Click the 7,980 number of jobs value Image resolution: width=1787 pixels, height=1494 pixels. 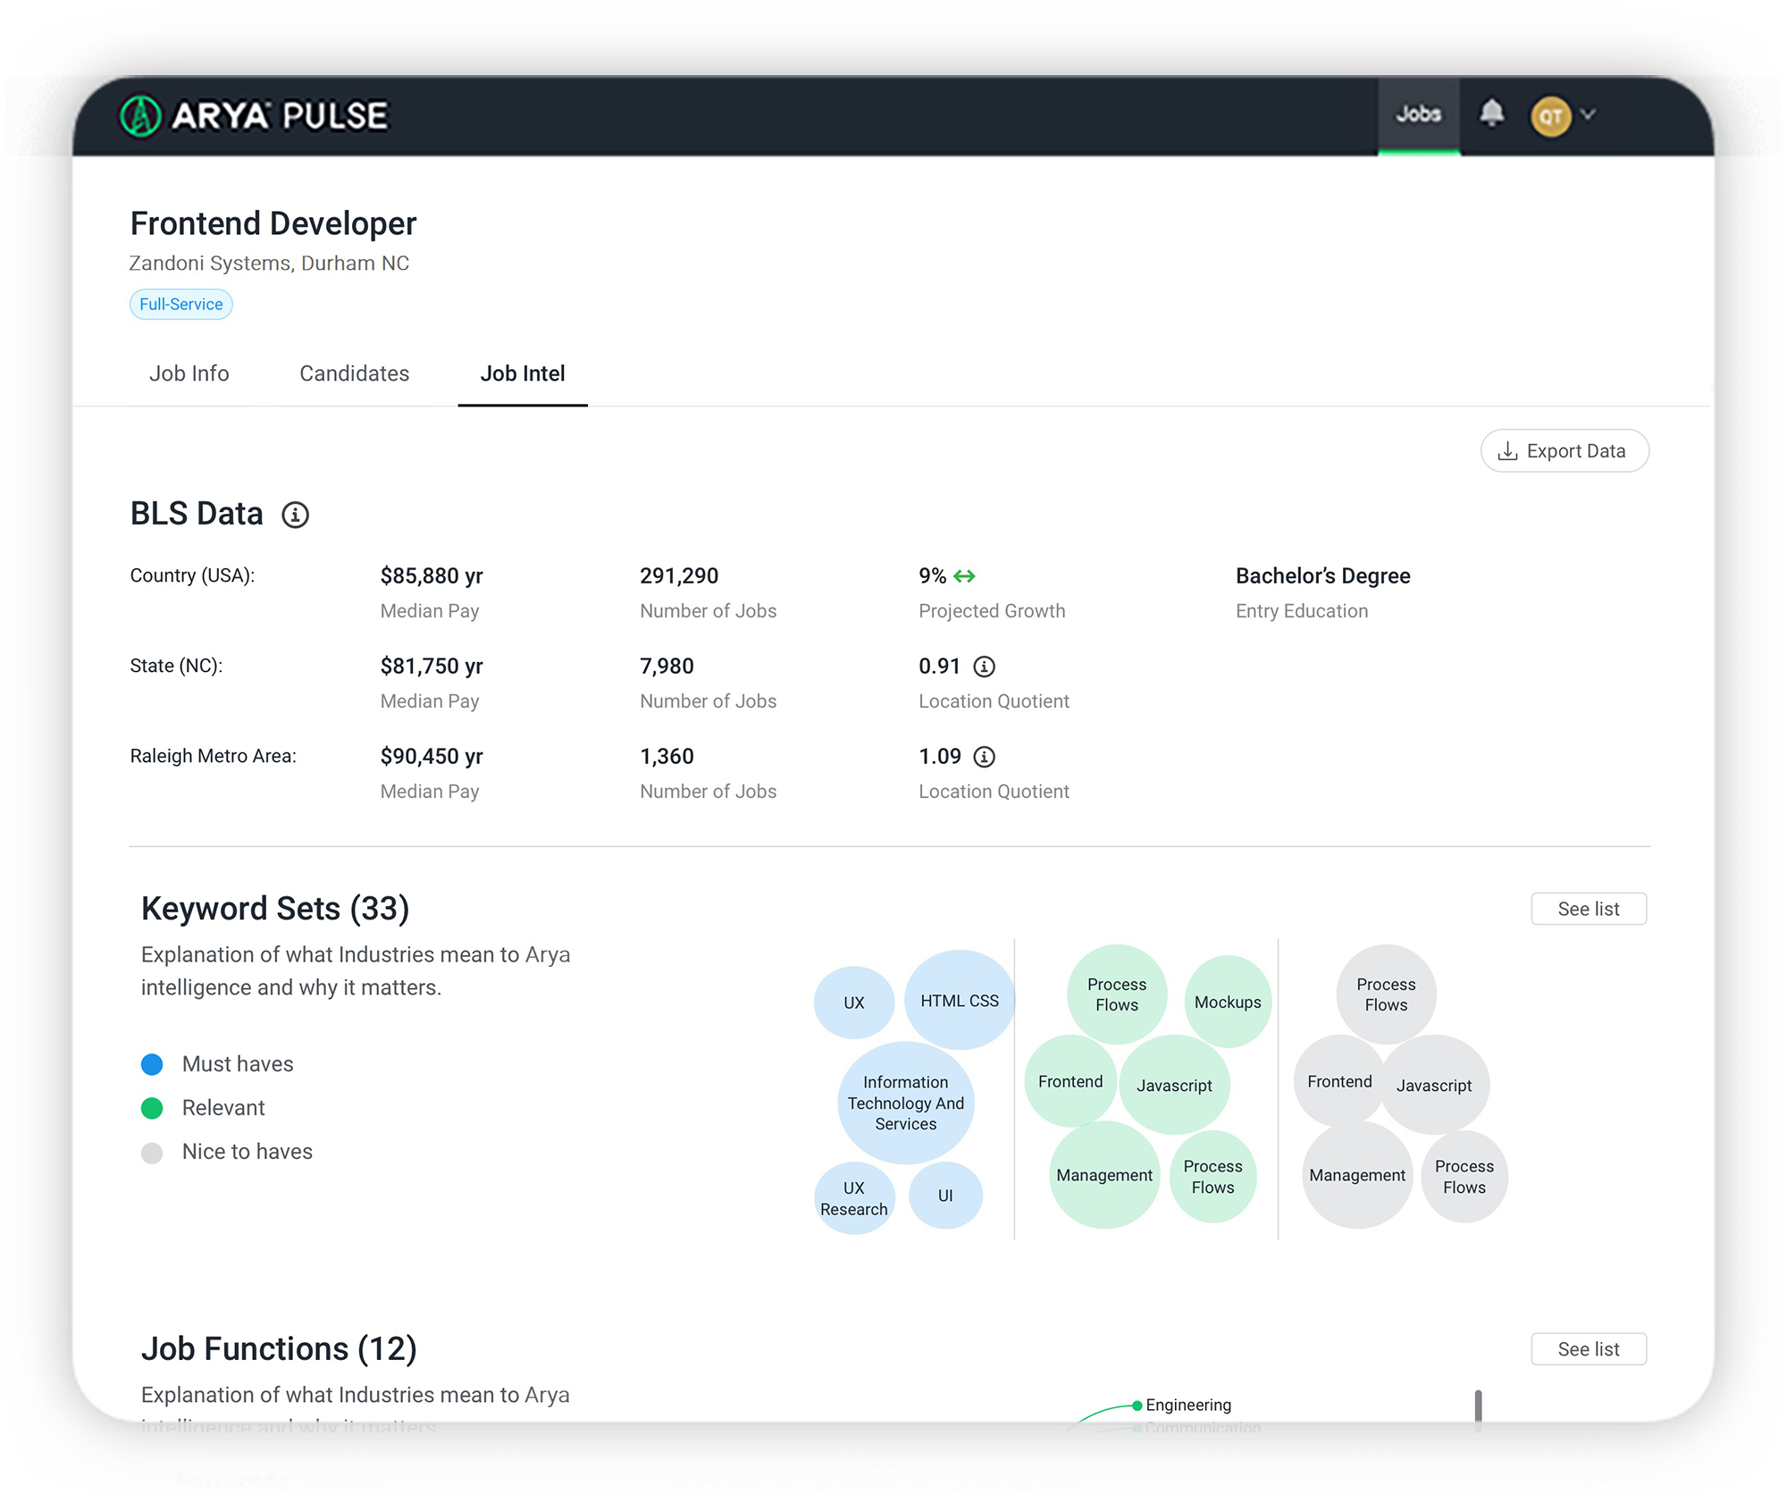(667, 667)
